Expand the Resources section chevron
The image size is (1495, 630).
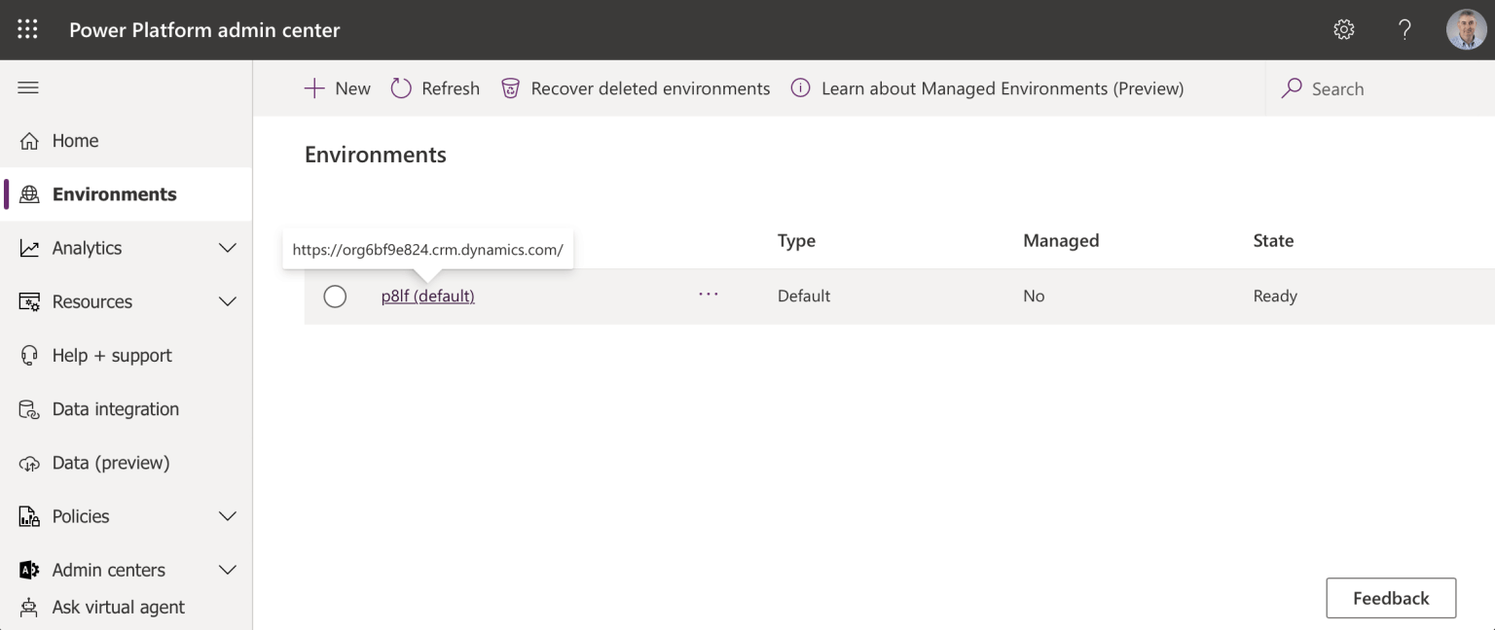[x=228, y=301]
